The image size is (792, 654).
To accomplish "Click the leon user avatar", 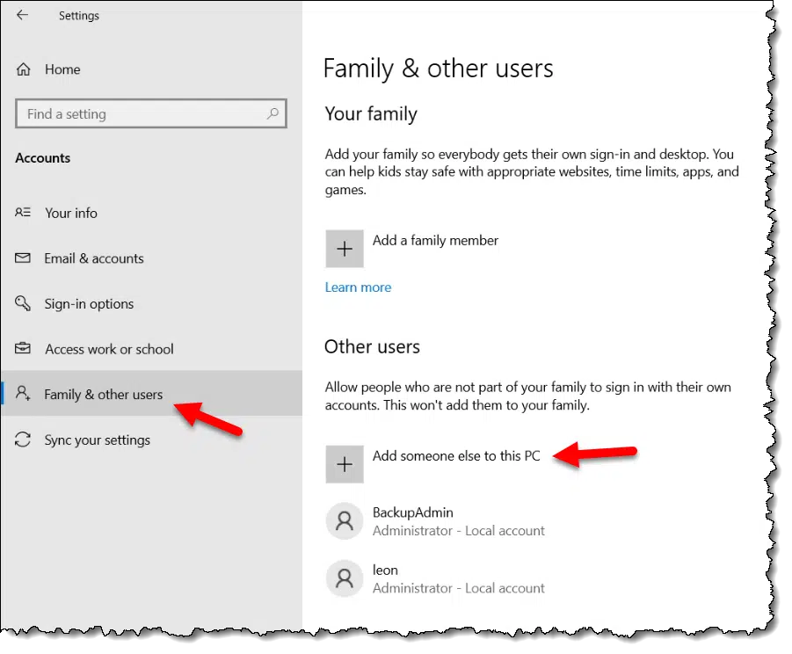I will click(x=345, y=578).
